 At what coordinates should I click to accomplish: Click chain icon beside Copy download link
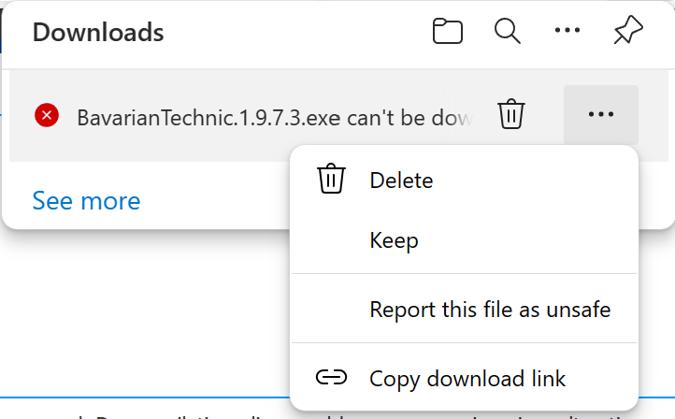coord(331,378)
